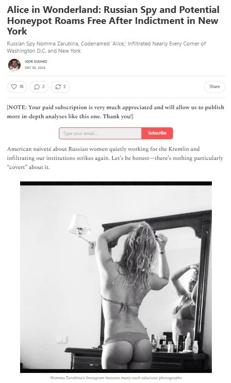The width and height of the screenshot is (231, 383).
Task: Hit the red Subscribe button
Action: (157, 133)
